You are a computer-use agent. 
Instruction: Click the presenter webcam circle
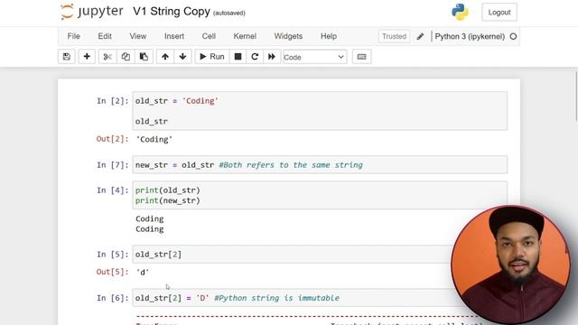[511, 265]
